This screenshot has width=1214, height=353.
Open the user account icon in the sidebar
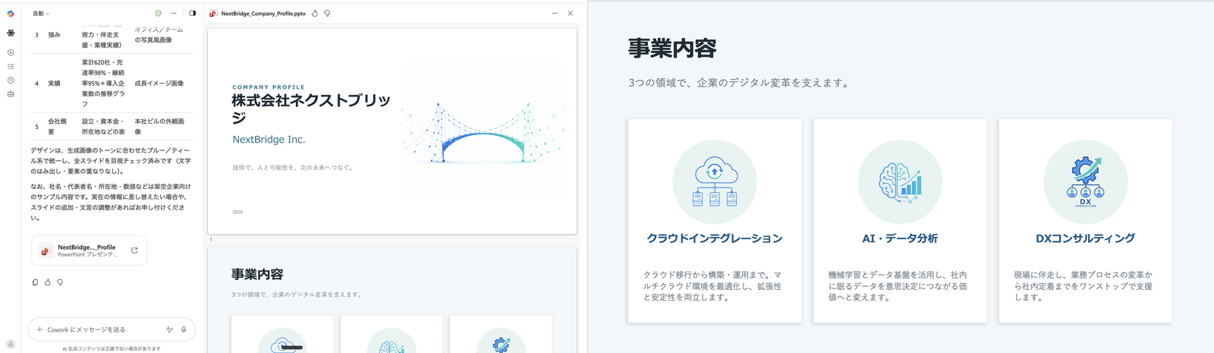click(11, 344)
